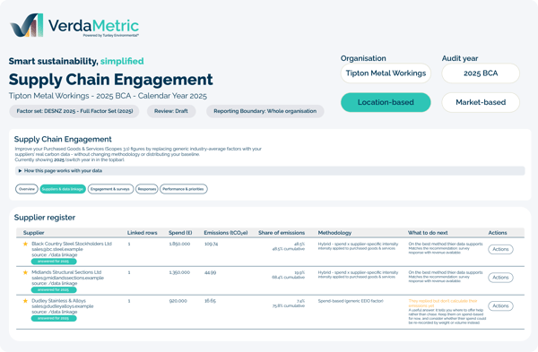Click the What to do next column header
The height and width of the screenshot is (352, 538).
(428, 233)
